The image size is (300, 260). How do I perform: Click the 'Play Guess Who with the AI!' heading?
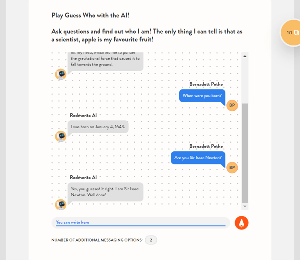point(90,15)
